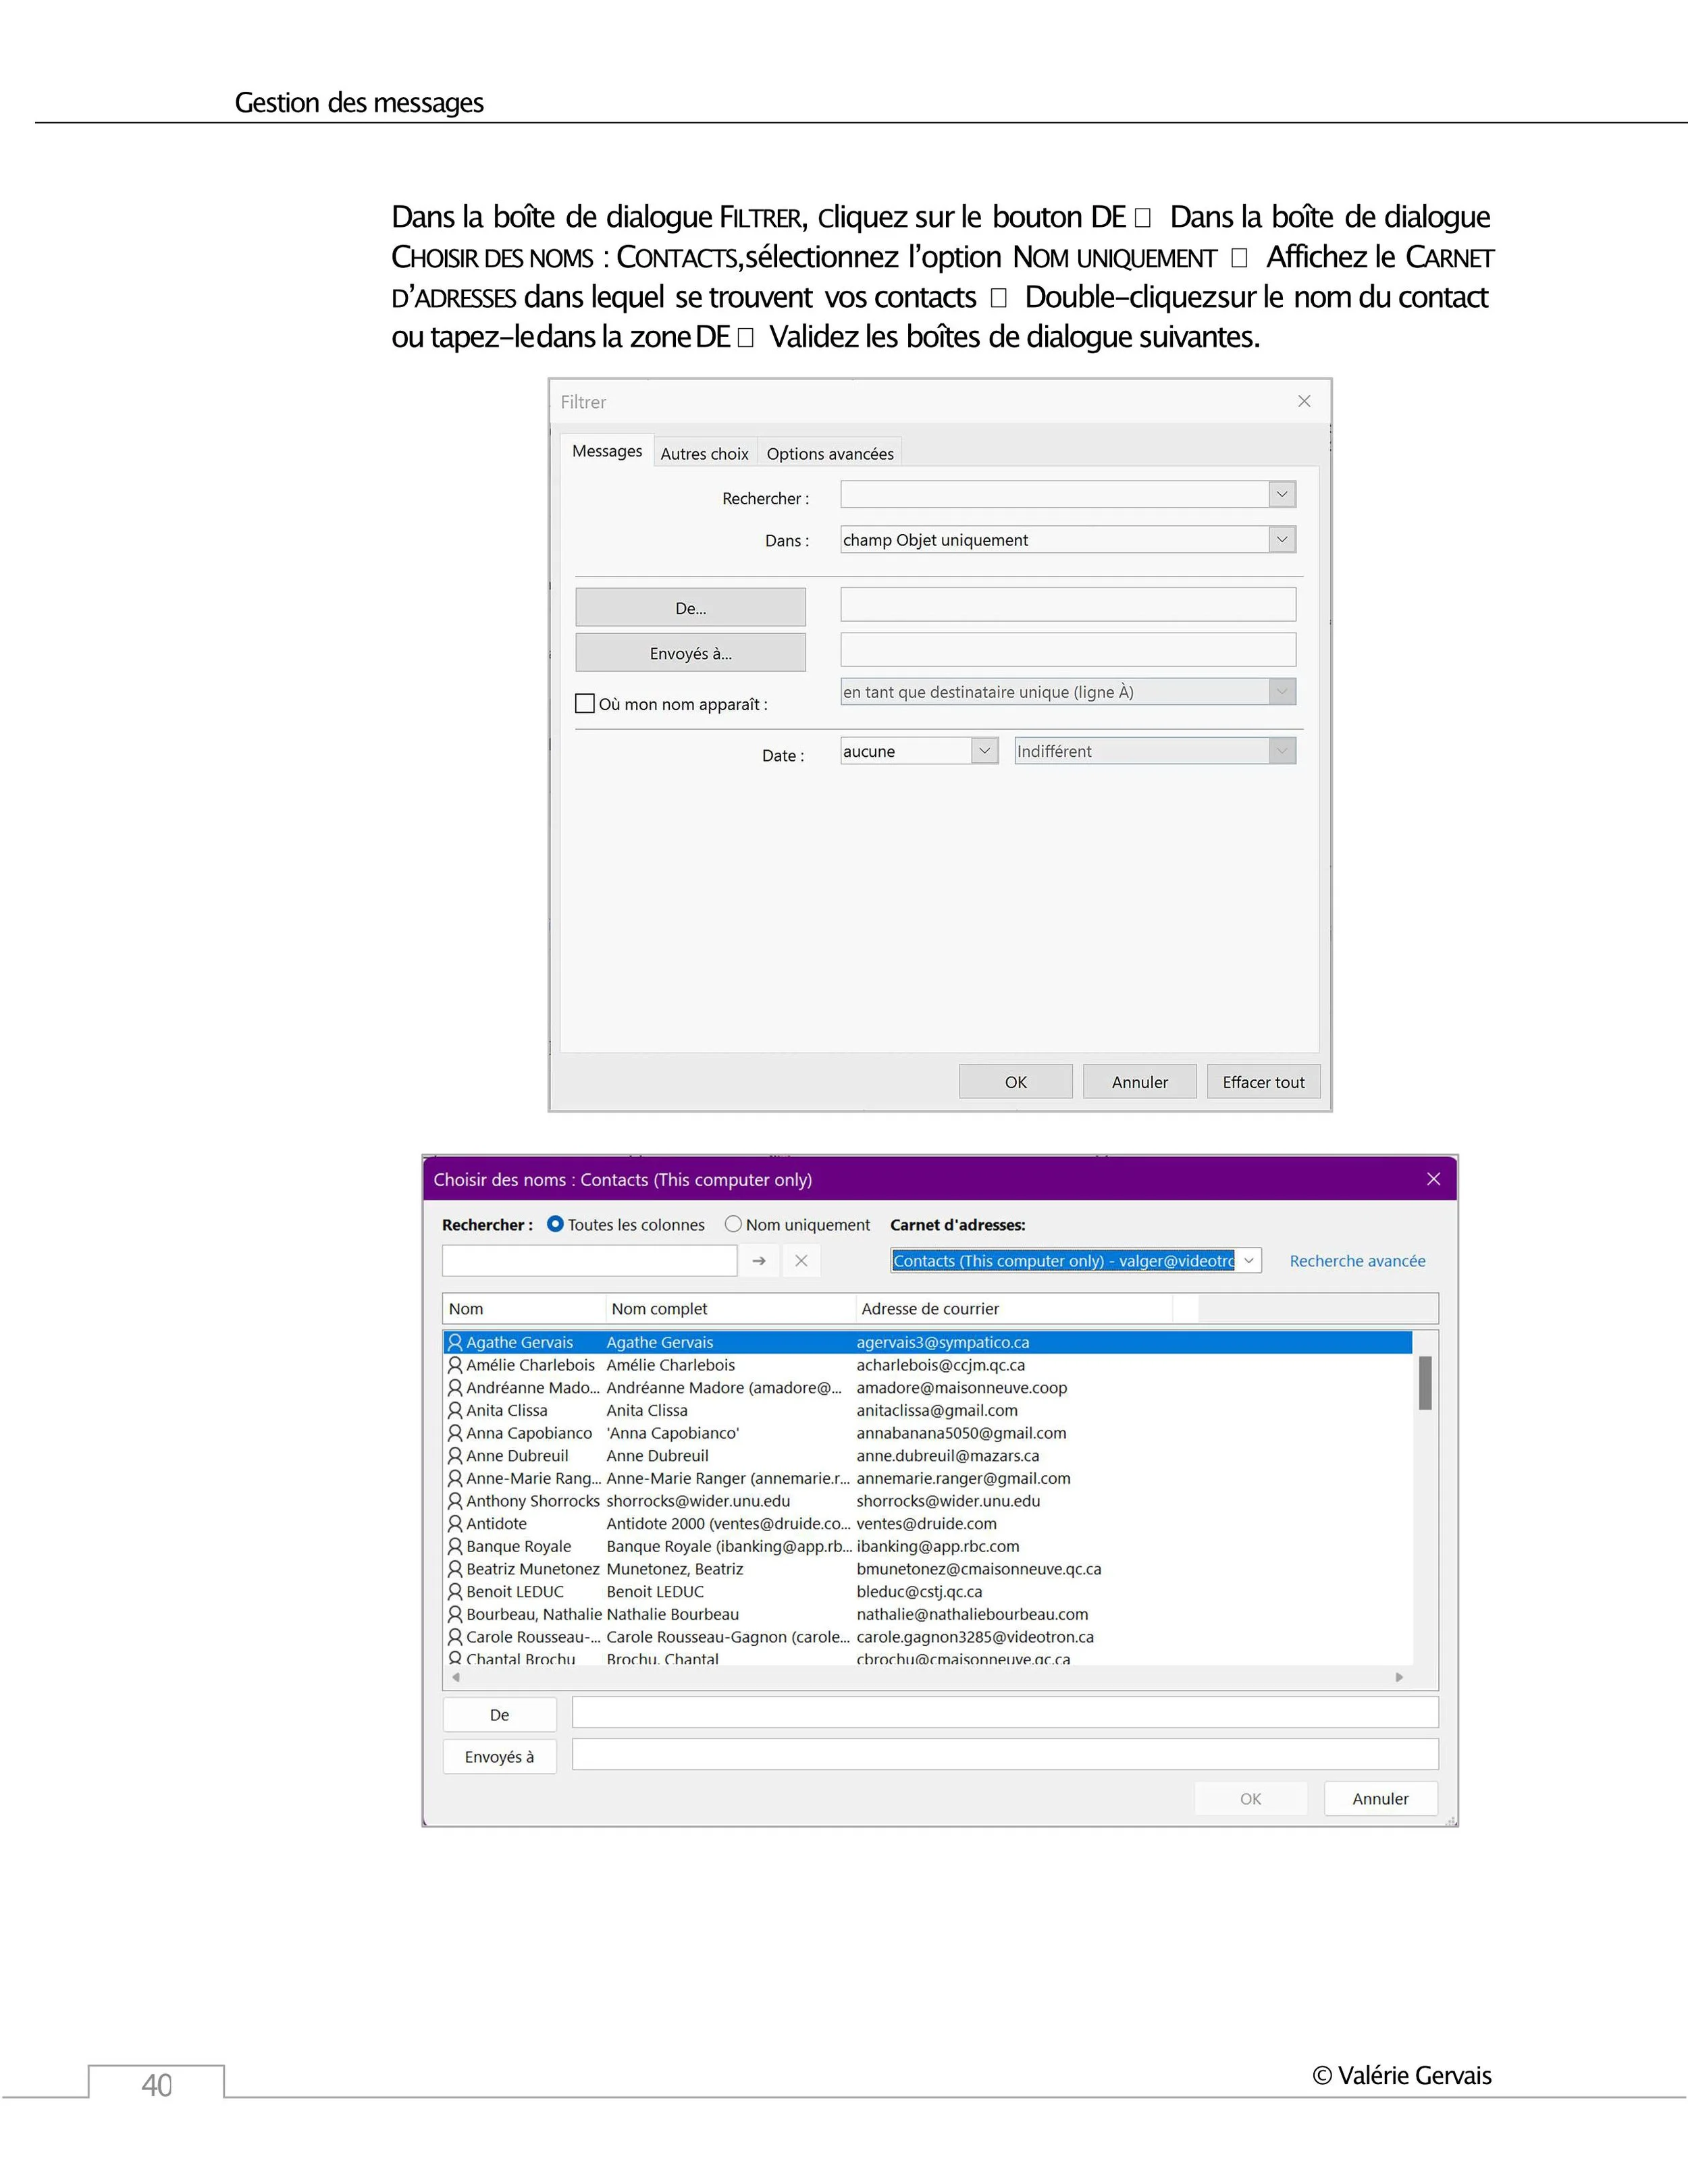Screen dimensions: 1688x2184
Task: Click the contact icon beside Agathe Gervais
Action: point(455,1342)
